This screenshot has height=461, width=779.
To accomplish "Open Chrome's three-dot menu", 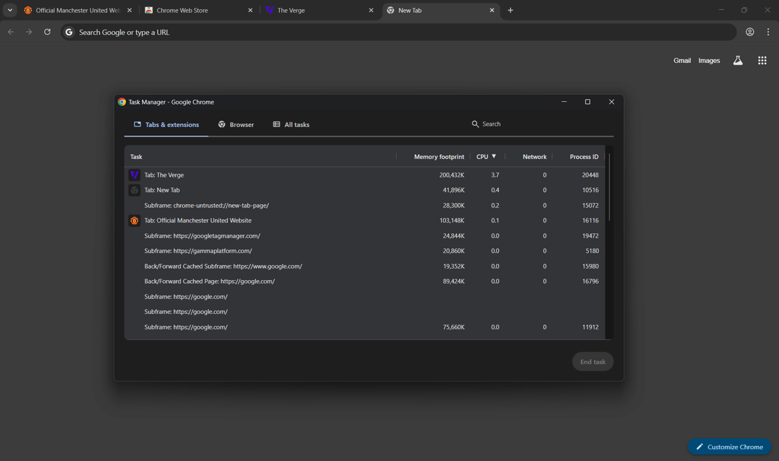I will pos(768,32).
